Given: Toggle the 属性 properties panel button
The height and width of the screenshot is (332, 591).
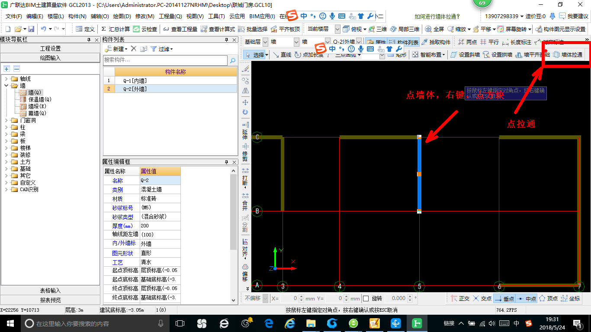Looking at the screenshot, I should (x=376, y=42).
